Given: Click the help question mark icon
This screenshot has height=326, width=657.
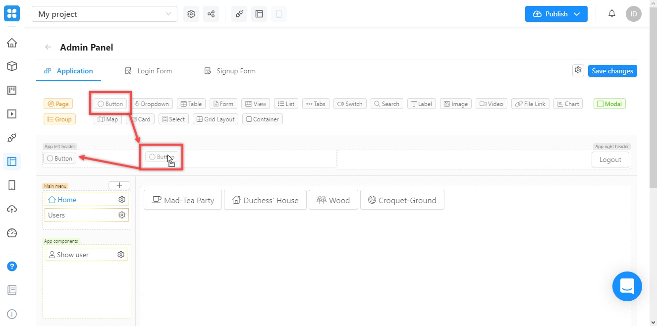Looking at the screenshot, I should pyautogui.click(x=12, y=267).
